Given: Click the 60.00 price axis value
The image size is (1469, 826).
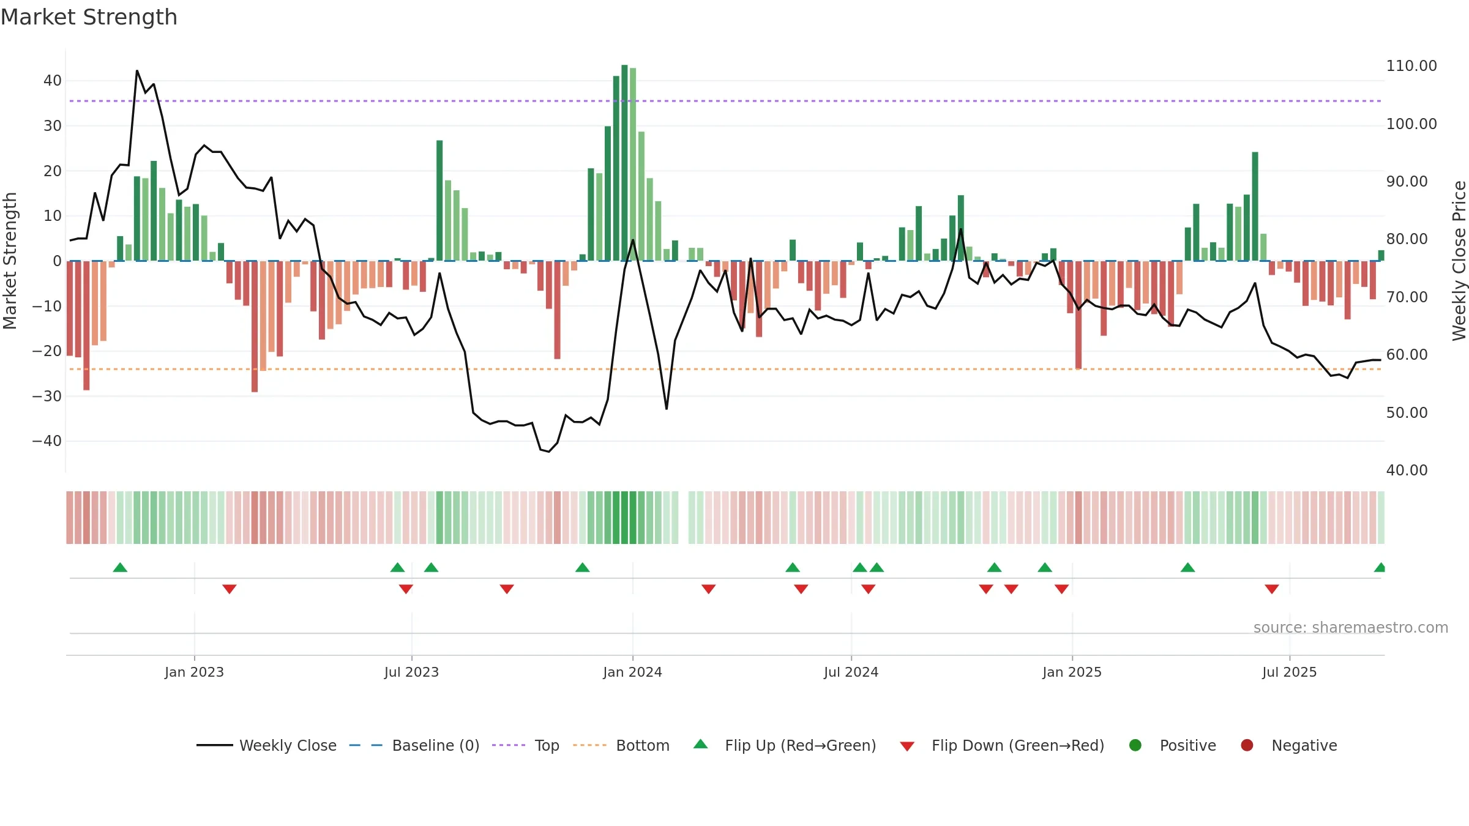Looking at the screenshot, I should pos(1407,355).
